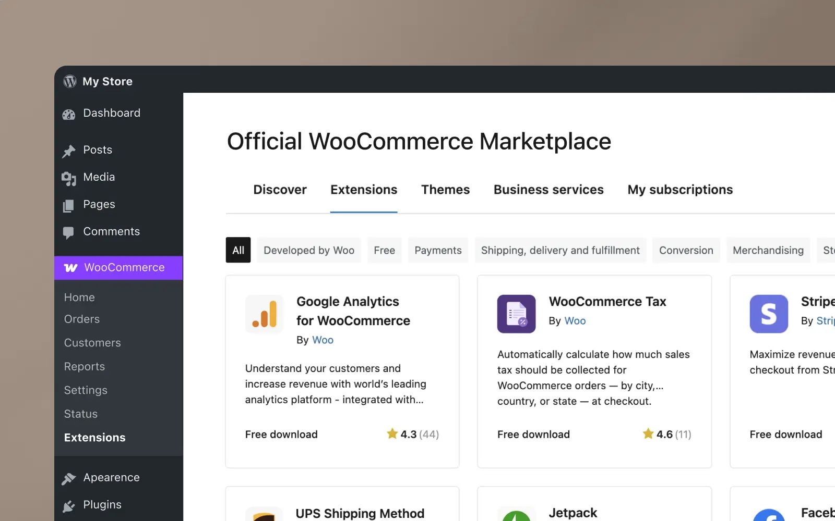Click the Stripe S logo icon
Image resolution: width=835 pixels, height=521 pixels.
769,314
